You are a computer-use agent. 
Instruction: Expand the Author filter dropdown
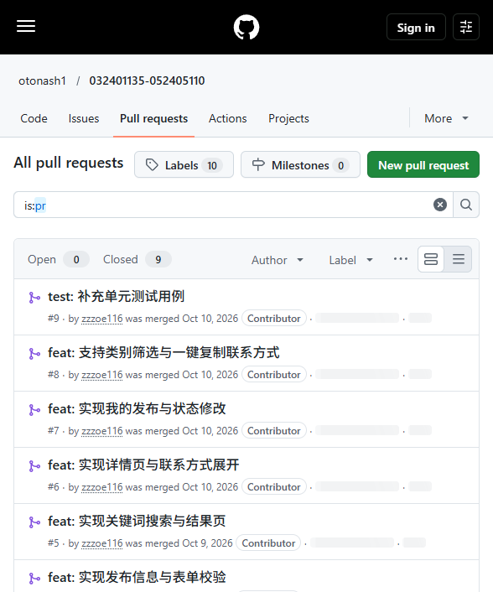[278, 260]
